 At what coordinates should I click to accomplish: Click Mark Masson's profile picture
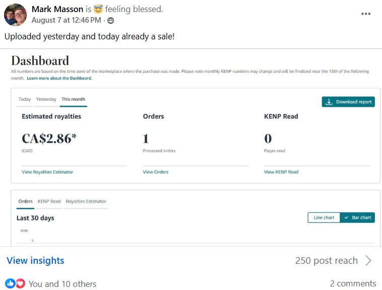coord(15,15)
